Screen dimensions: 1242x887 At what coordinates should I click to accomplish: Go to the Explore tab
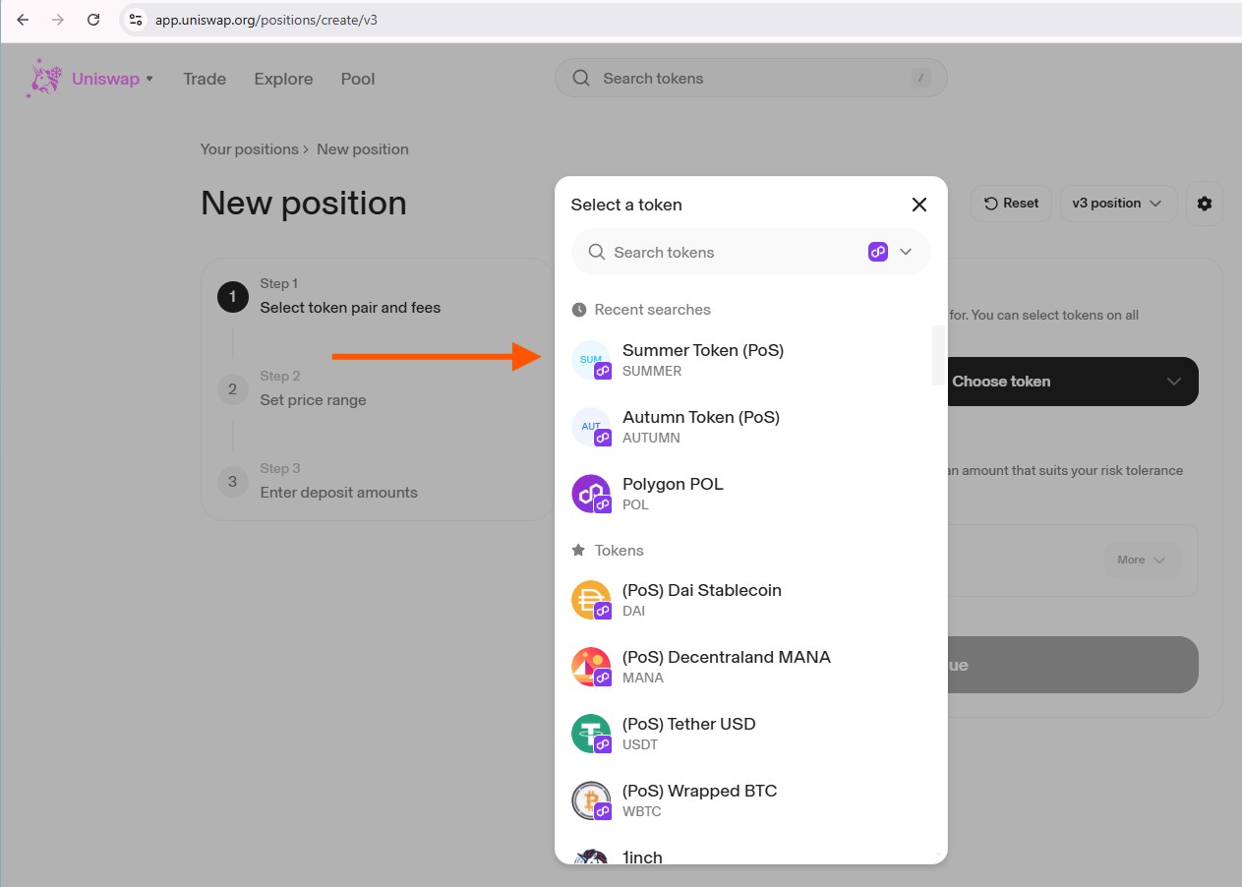[x=283, y=79]
